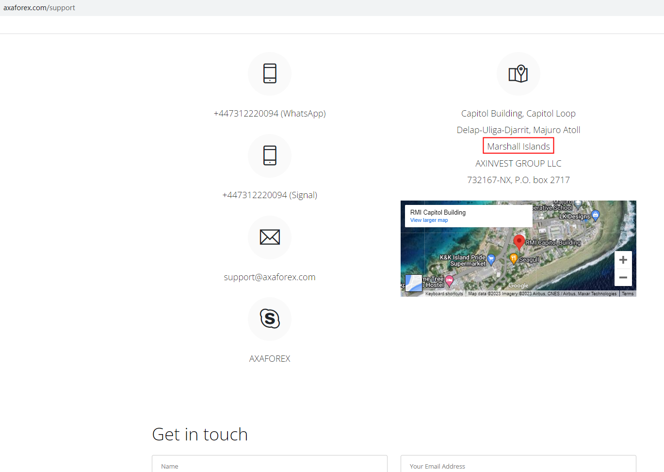Open the View larger map link
Viewport: 664px width, 472px height.
click(429, 220)
